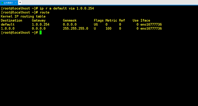Click the 'Use' column header

point(136,21)
